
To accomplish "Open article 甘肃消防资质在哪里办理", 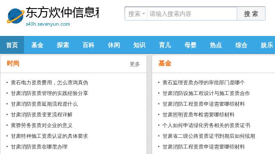I will [39, 147].
